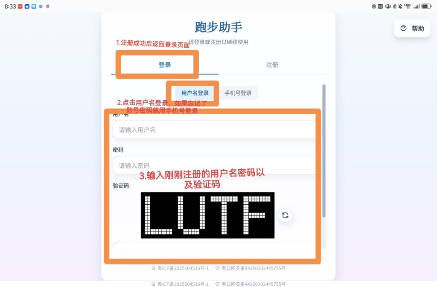Refresh the captcha image
This screenshot has width=437, height=287.
[x=285, y=215]
